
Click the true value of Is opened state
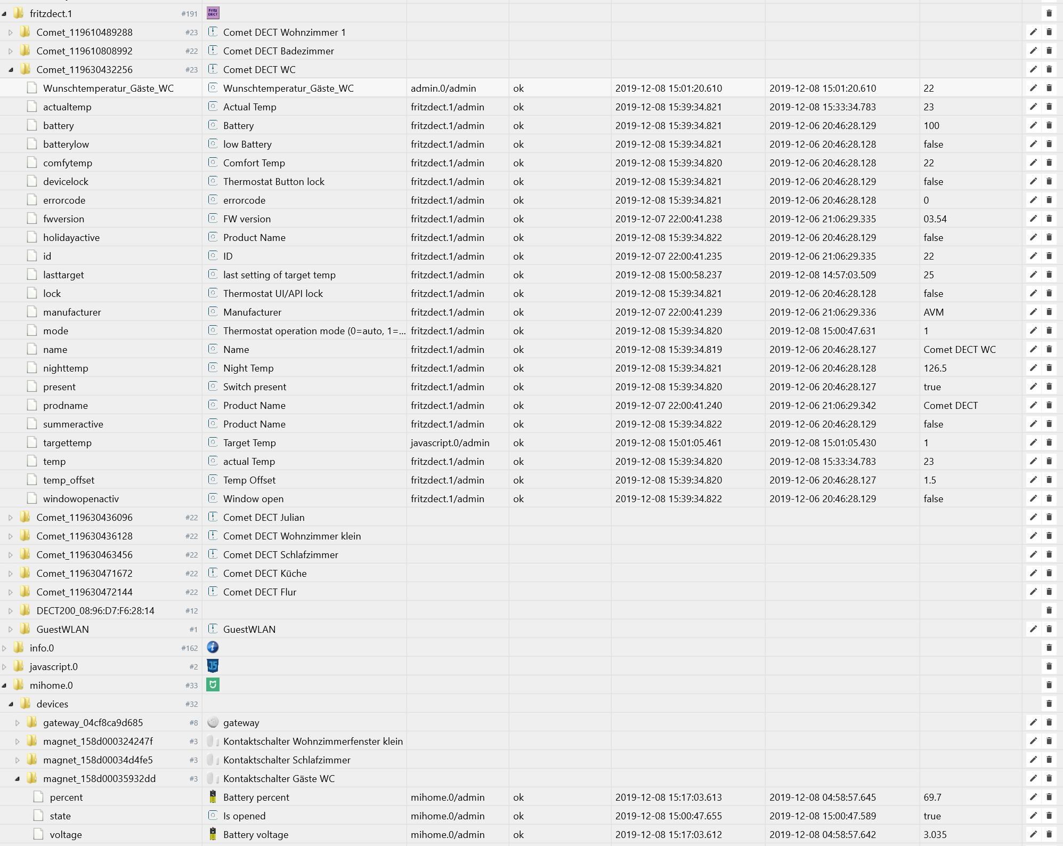[932, 816]
